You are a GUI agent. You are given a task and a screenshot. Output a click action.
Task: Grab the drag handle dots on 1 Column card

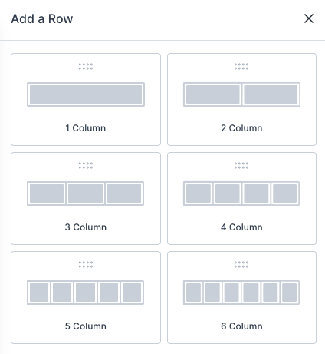[x=86, y=67]
